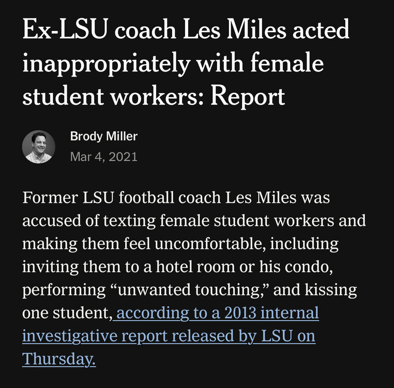Click 'inappropriately with female' in the headline
Viewport: 394px width, 388px height.
tap(173, 65)
